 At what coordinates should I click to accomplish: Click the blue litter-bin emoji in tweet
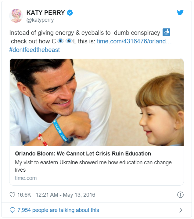point(166,33)
